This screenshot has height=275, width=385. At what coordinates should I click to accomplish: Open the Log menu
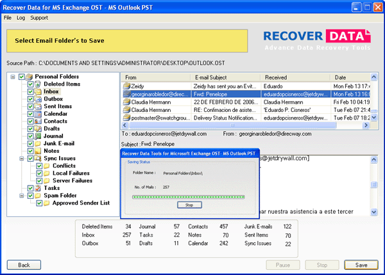21,18
